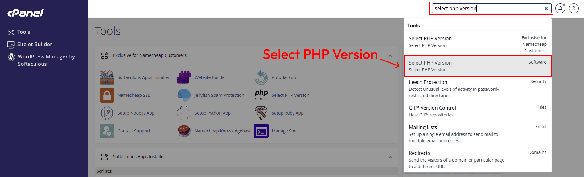Open Sitejet Builder from the sidebar
This screenshot has width=584, height=177.
[34, 44]
